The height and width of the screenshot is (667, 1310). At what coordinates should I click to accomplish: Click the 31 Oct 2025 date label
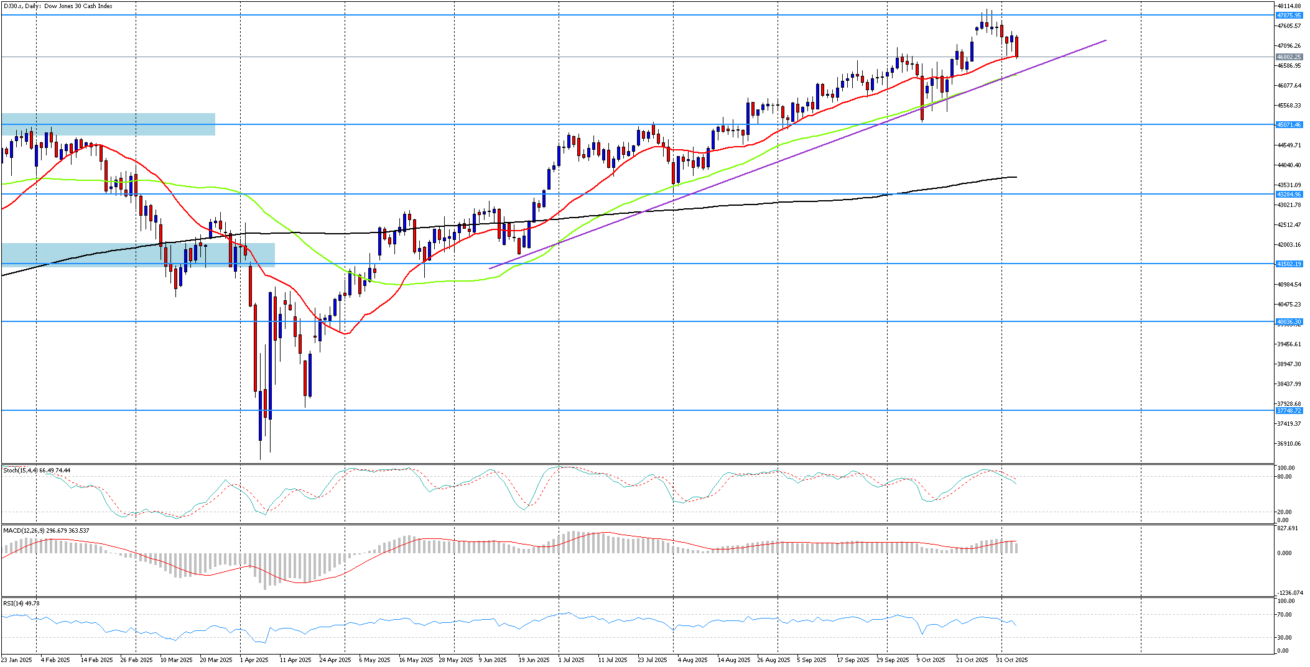pos(1012,660)
